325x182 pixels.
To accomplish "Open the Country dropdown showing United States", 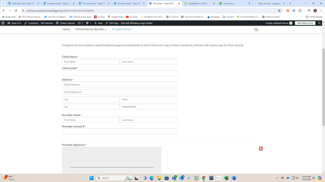I will coord(149,107).
